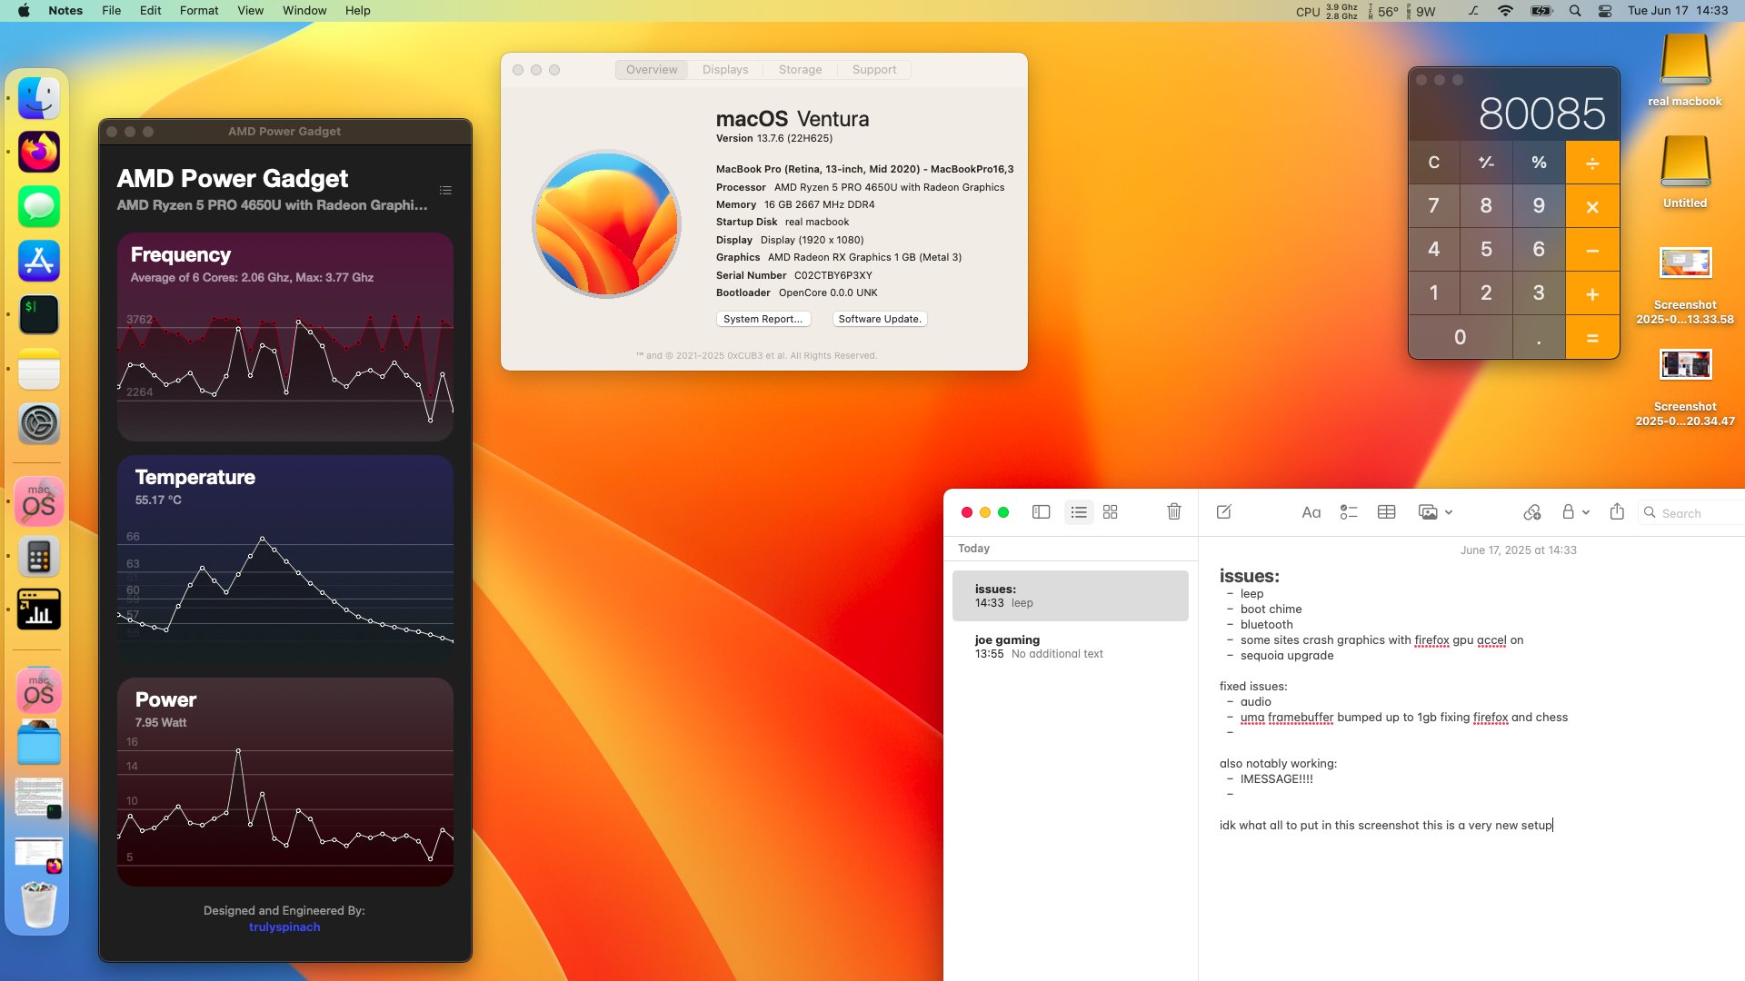Switch to the Displays tab
Screen dimensions: 1745x981
pos(725,70)
